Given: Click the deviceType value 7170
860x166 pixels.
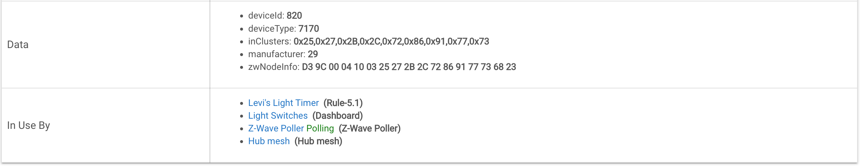Looking at the screenshot, I should (x=309, y=29).
